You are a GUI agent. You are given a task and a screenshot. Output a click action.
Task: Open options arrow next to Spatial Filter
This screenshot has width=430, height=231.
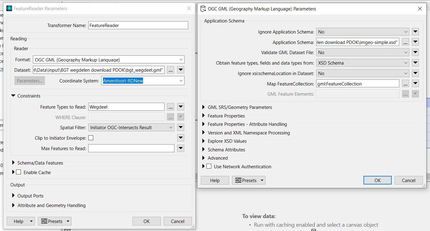(181, 128)
